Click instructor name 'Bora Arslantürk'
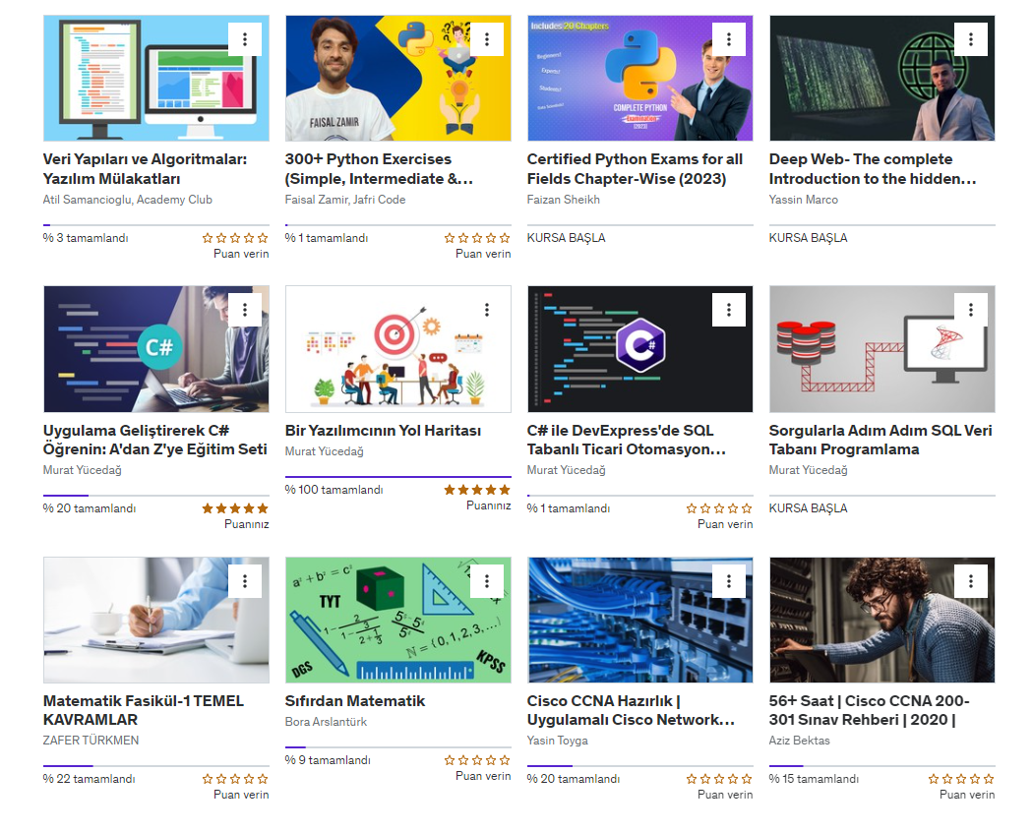Image resolution: width=1032 pixels, height=832 pixels. click(x=326, y=722)
